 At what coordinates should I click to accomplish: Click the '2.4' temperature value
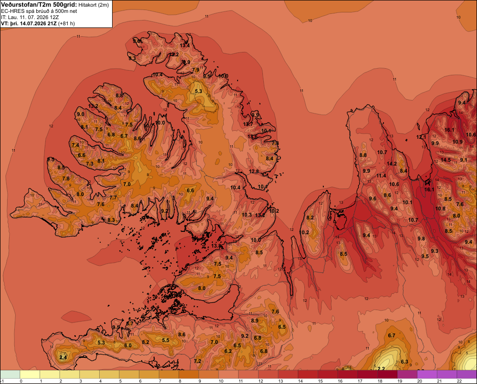[63, 357]
